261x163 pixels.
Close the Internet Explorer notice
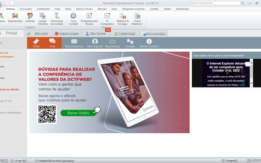click(x=247, y=64)
